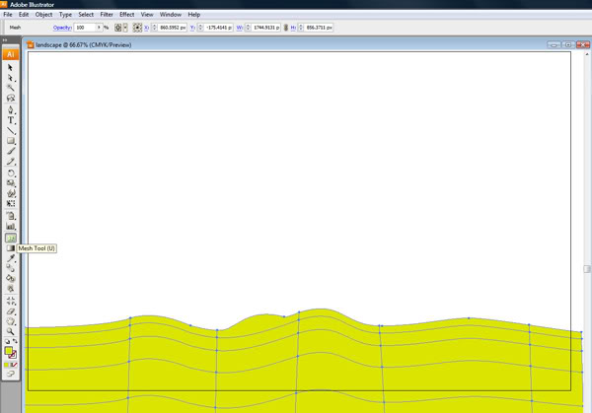Toggle the constrain width and height proportions link
592x413 pixels.
(286, 28)
